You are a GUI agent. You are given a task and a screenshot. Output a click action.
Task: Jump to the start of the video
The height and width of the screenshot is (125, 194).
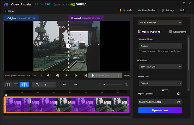(48, 75)
